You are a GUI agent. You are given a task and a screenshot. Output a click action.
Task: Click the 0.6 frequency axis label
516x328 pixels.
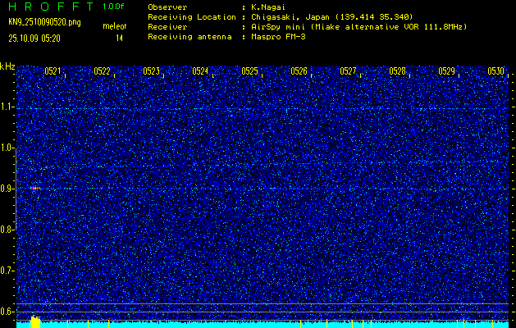point(8,311)
